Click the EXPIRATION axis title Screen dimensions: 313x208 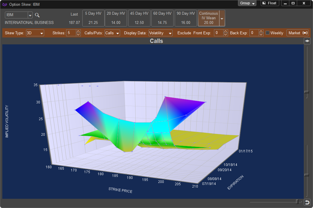point(236,182)
